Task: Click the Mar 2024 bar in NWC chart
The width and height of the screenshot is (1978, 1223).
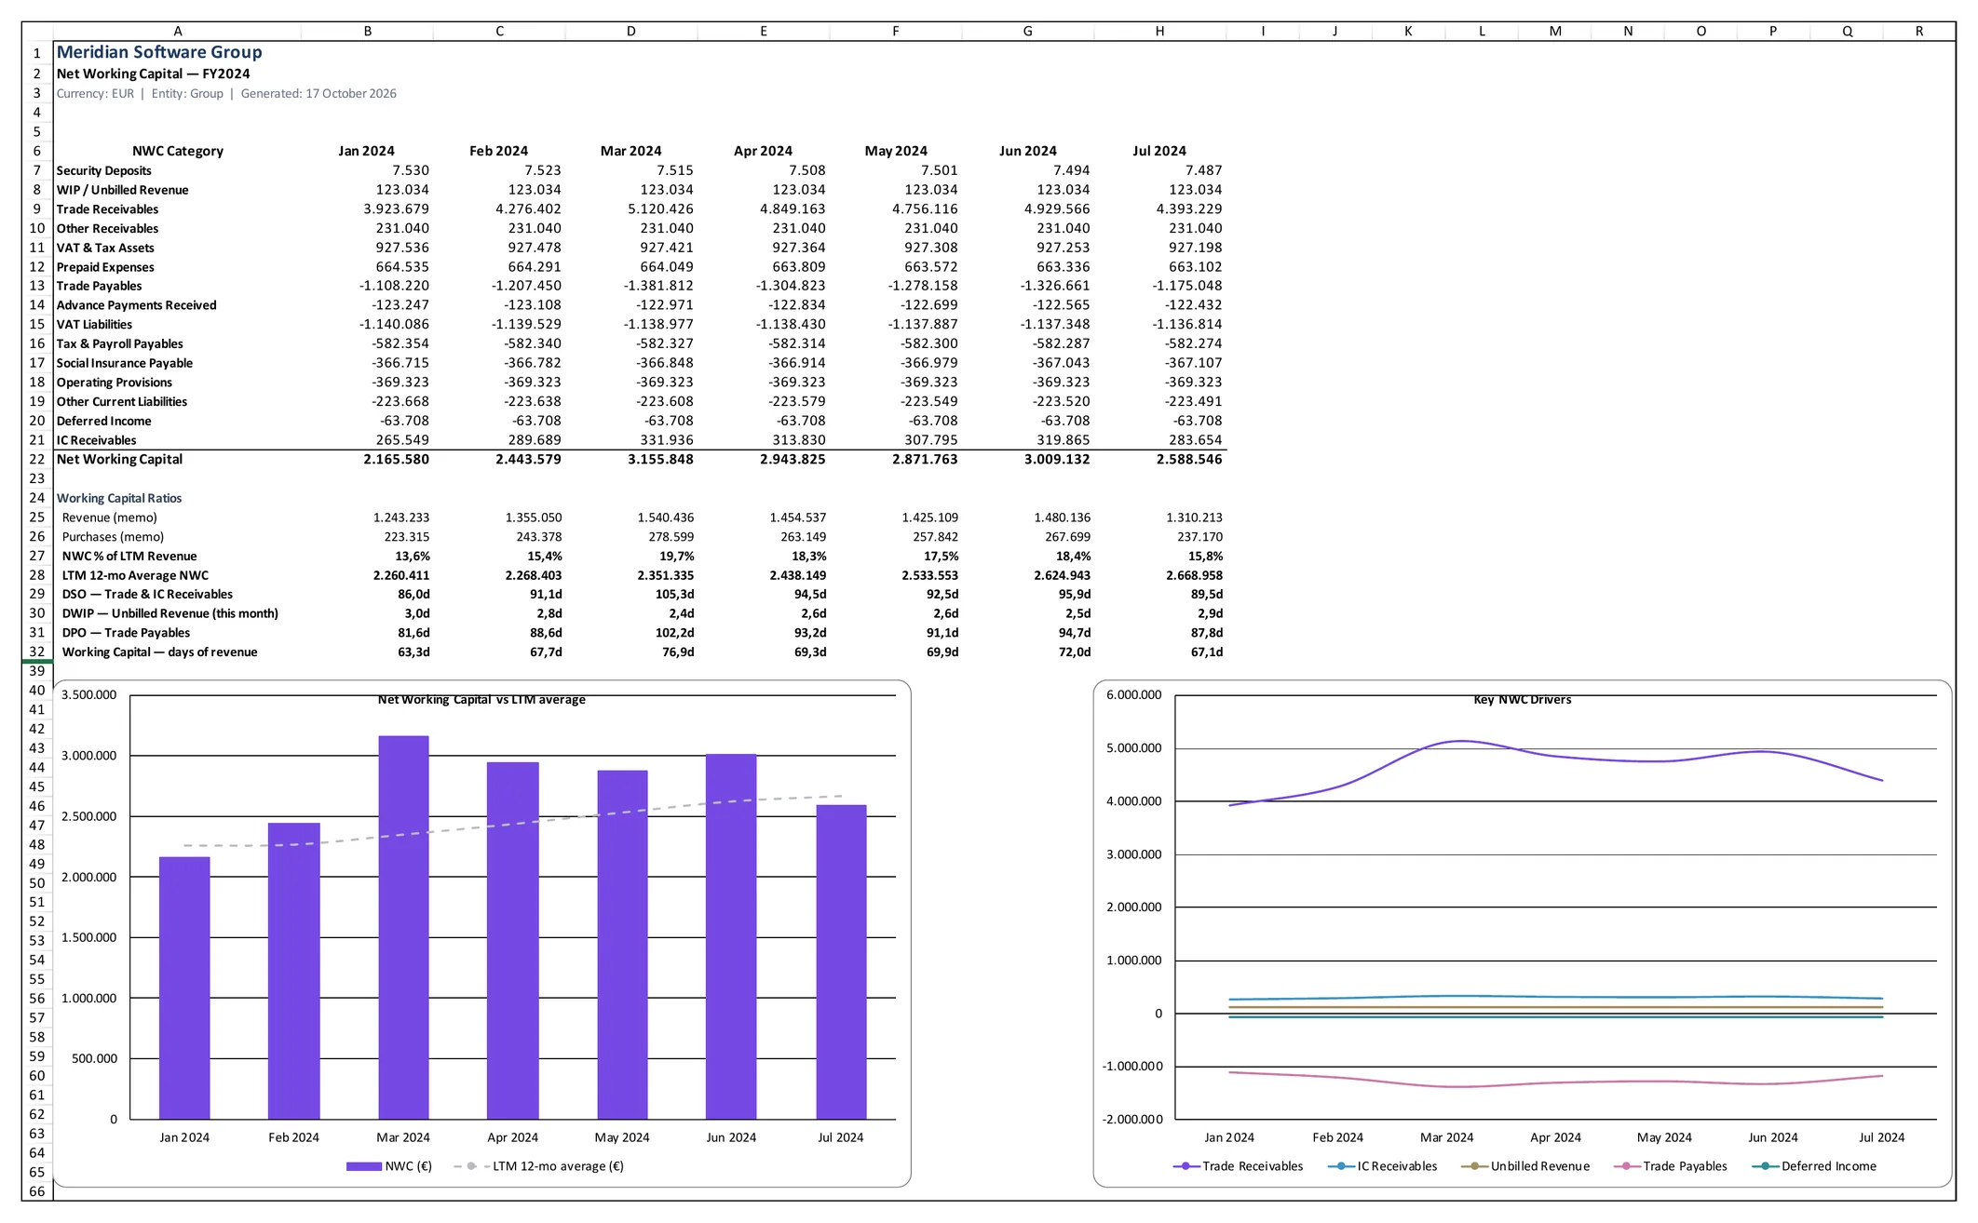Action: [403, 927]
